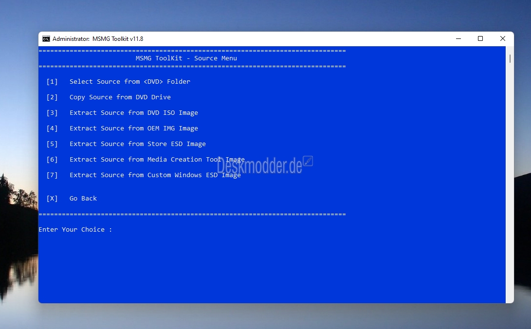The width and height of the screenshot is (531, 329).
Task: Maximize the MSMG Toolkit window
Action: point(480,38)
